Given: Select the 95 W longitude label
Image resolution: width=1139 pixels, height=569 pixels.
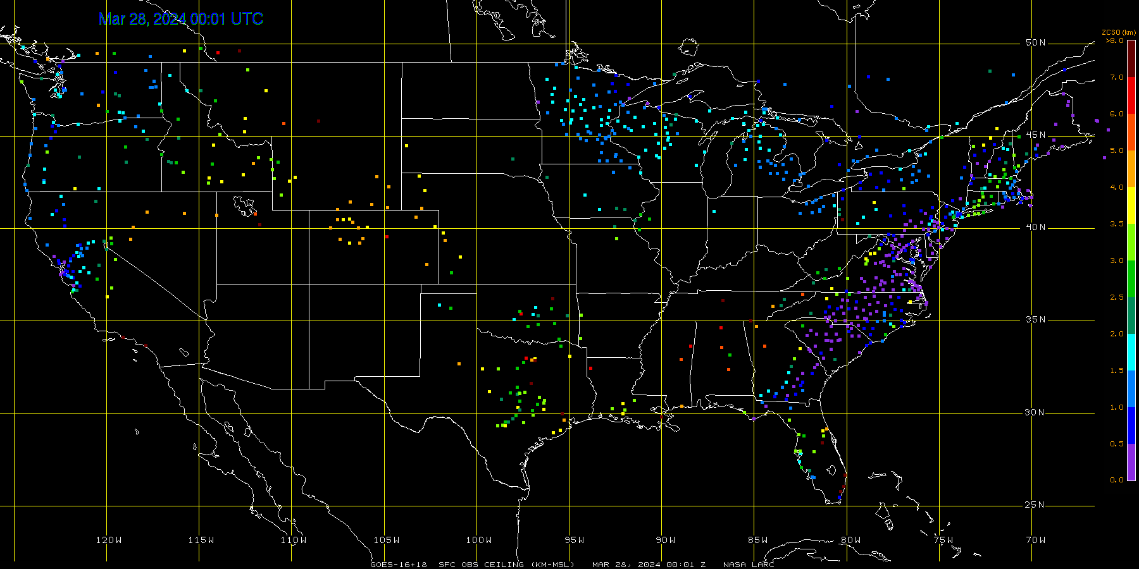Looking at the screenshot, I should click(574, 540).
